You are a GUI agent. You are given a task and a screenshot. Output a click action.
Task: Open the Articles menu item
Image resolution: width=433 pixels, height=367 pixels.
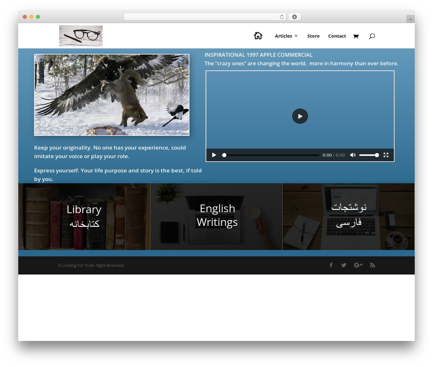point(283,36)
